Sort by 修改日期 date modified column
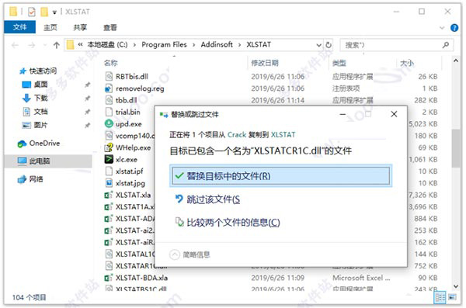This screenshot has height=308, width=466. [x=265, y=63]
